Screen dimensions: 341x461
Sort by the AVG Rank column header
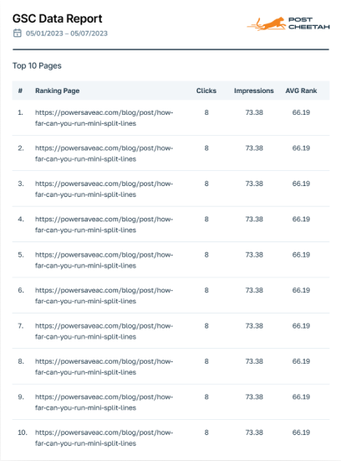(301, 91)
